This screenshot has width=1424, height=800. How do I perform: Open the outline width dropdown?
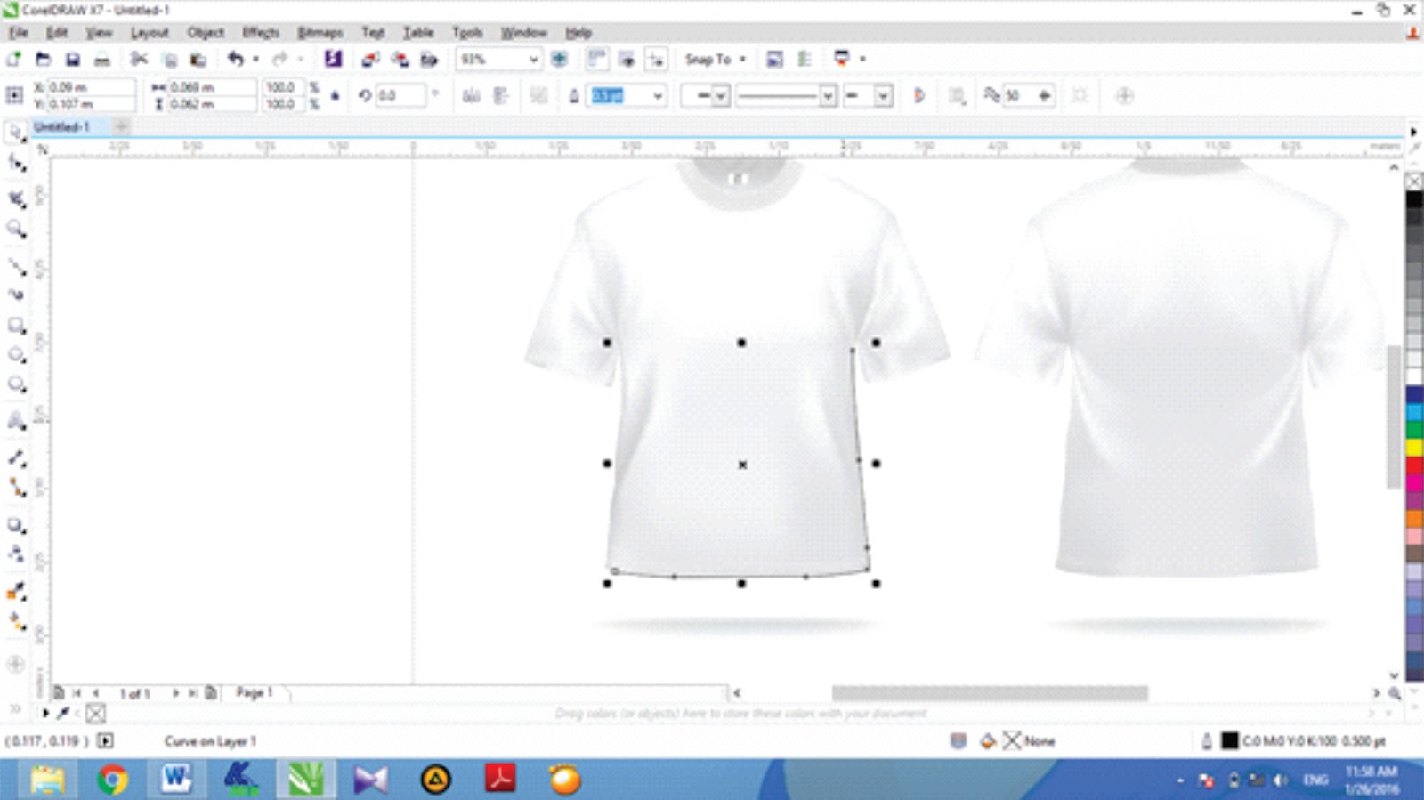click(658, 95)
